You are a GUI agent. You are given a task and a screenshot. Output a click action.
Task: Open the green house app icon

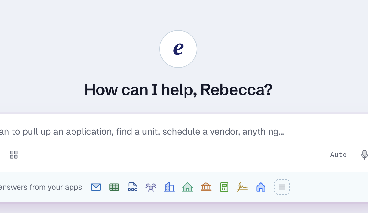click(x=187, y=187)
